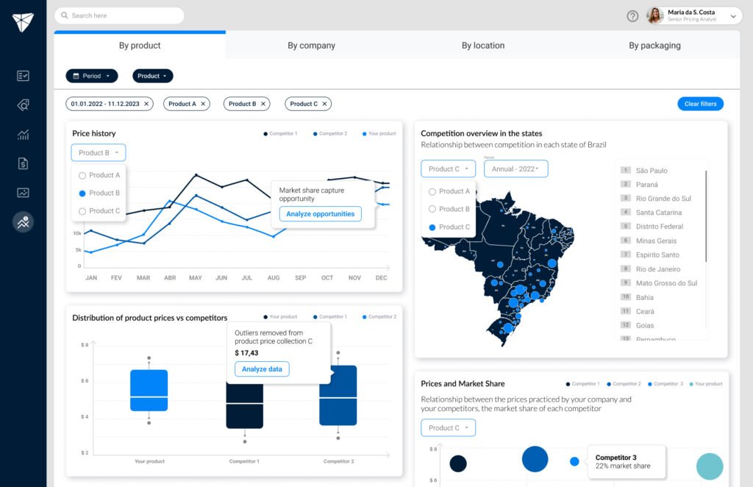Select Product C radio in Price history
The image size is (753, 487).
click(82, 211)
